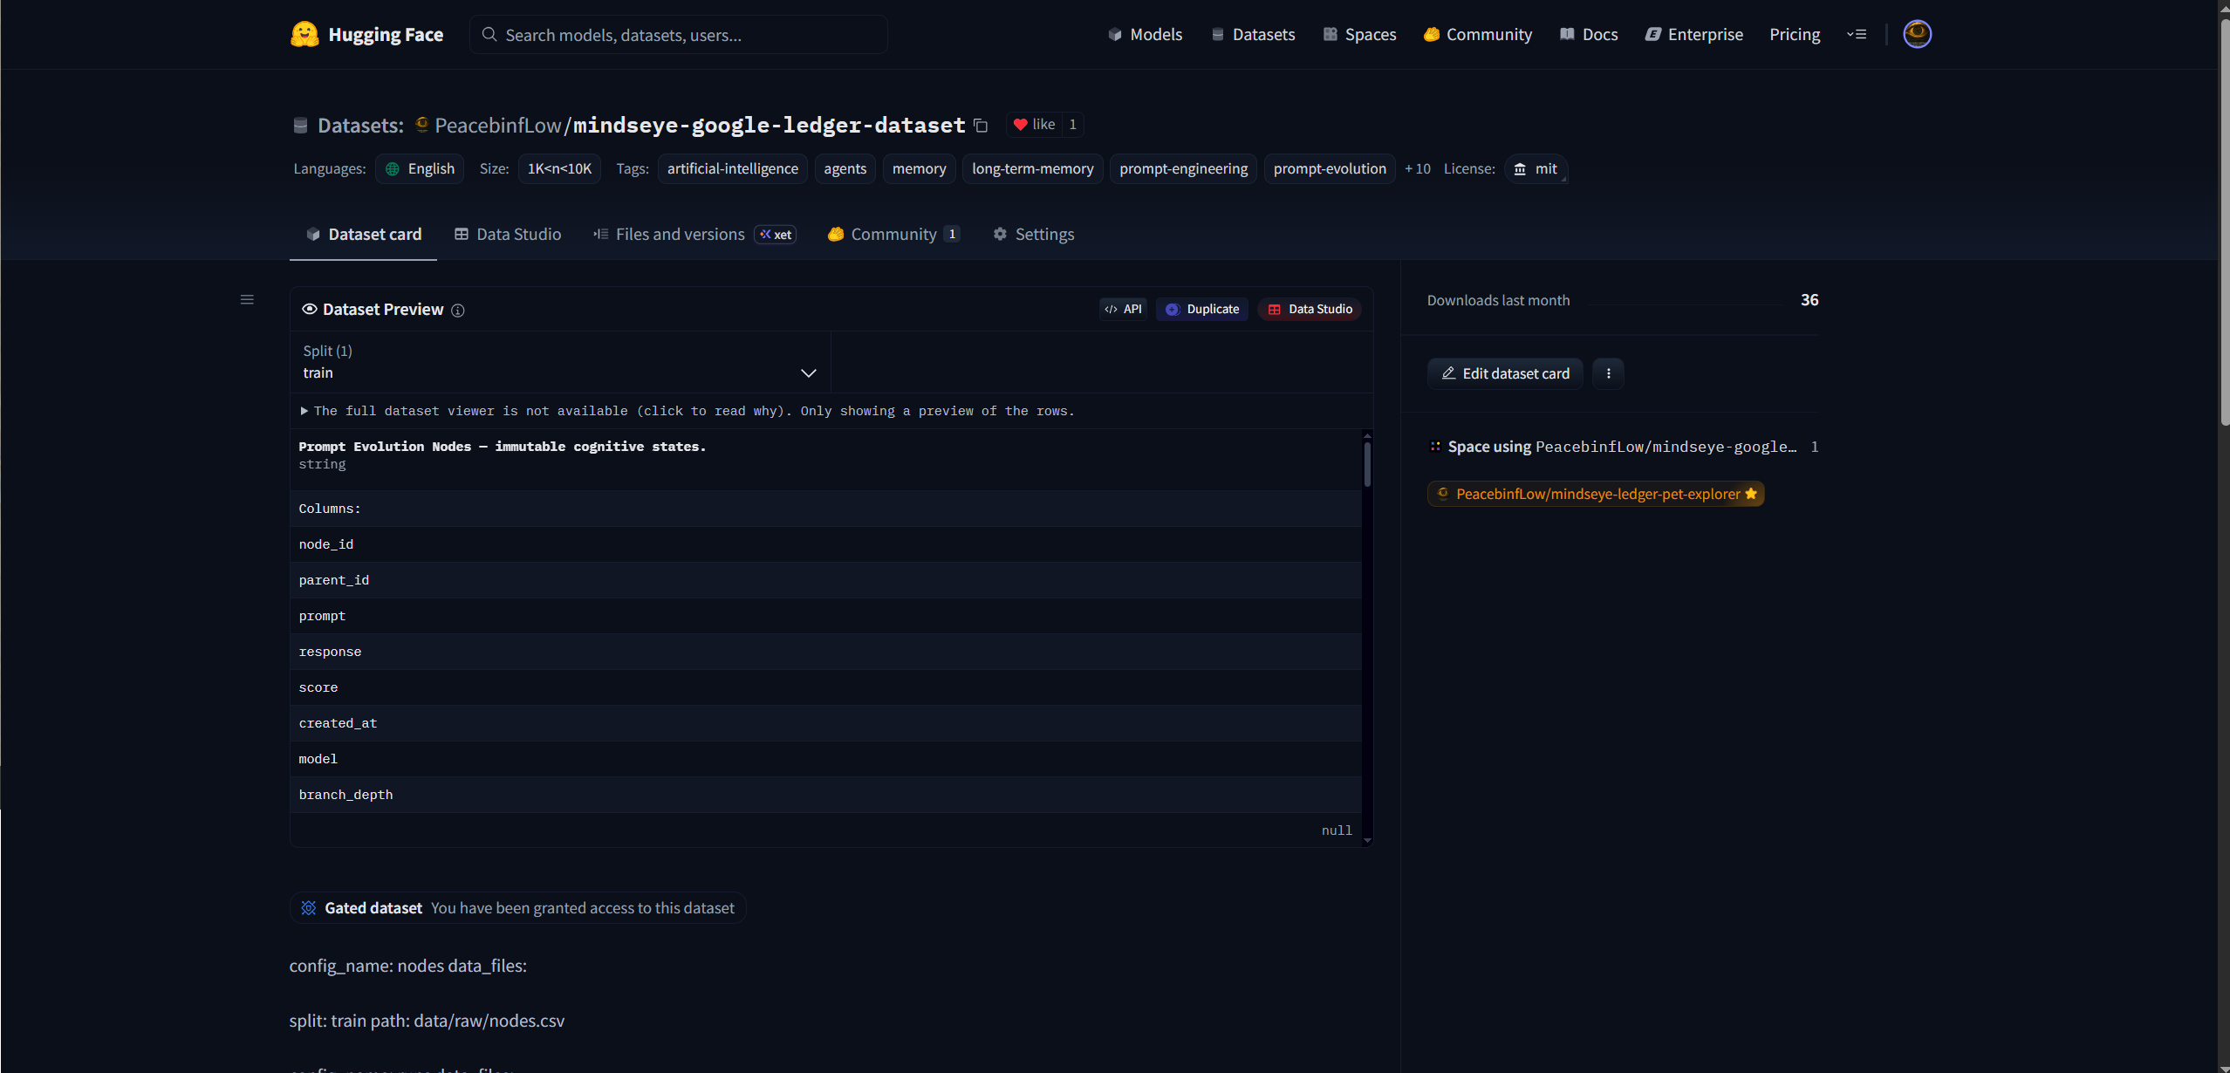Click the branch_depth row
This screenshot has width=2230, height=1073.
click(x=825, y=795)
